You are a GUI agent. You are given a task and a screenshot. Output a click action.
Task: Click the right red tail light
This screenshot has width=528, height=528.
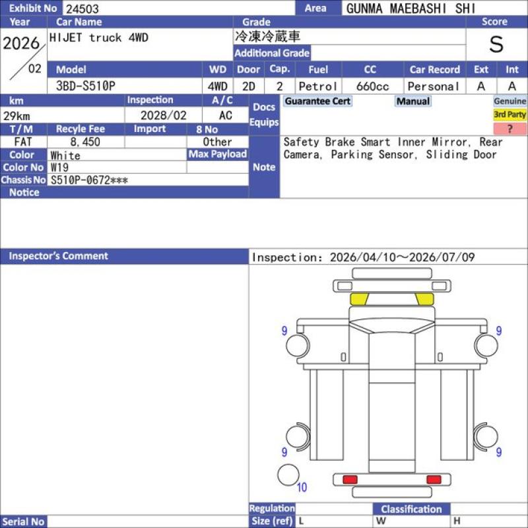point(434,480)
